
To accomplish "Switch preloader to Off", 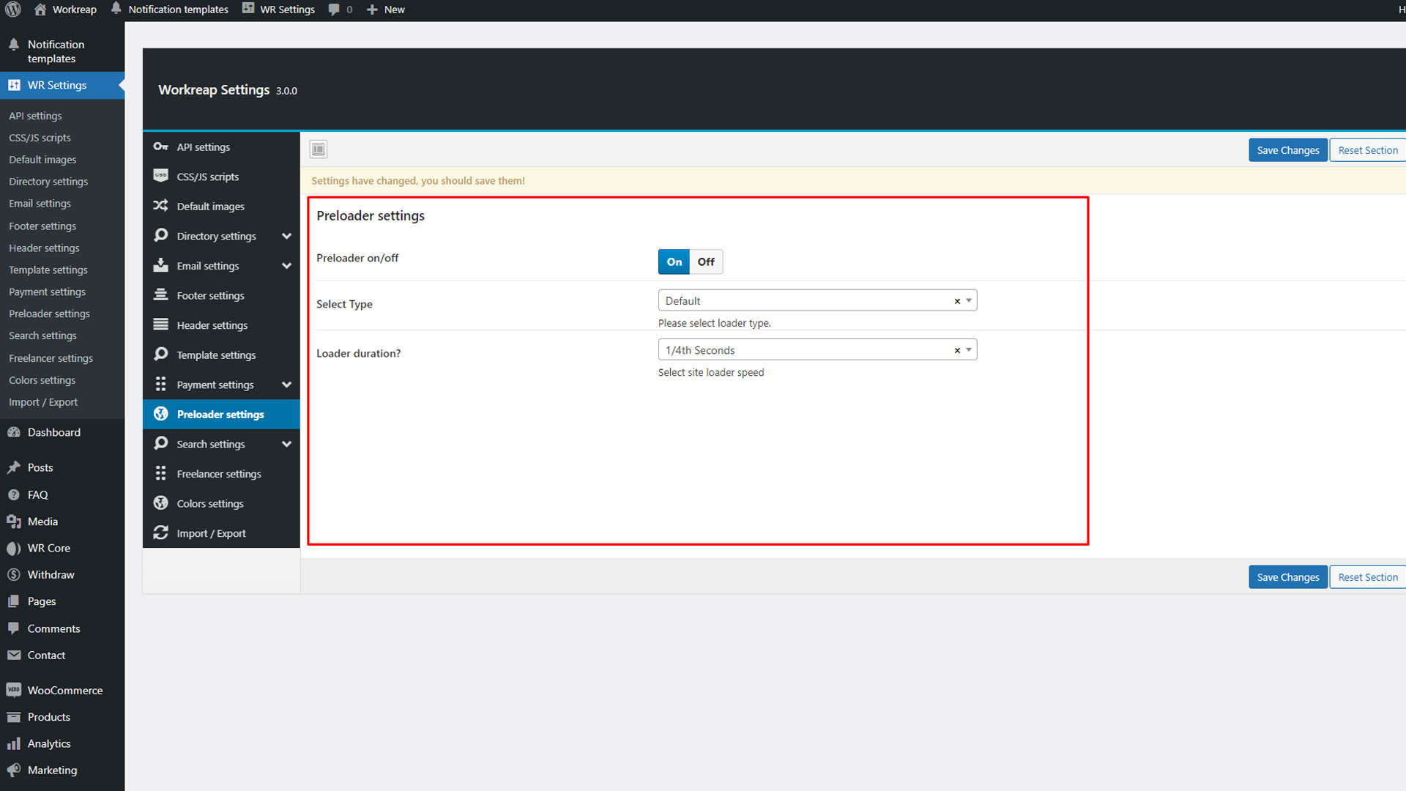I will point(705,262).
